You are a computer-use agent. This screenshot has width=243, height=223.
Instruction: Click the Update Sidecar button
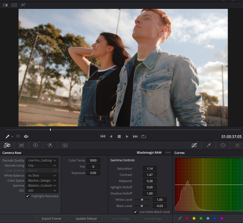coord(86,219)
